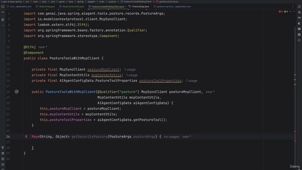Click the @Component annotation
The width and height of the screenshot is (302, 170).
pyautogui.click(x=34, y=52)
